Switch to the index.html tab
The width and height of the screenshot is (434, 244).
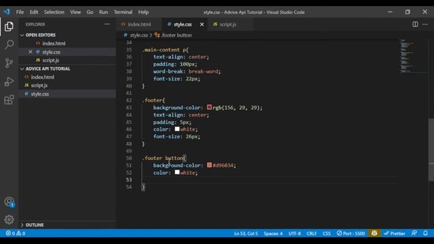pyautogui.click(x=139, y=24)
